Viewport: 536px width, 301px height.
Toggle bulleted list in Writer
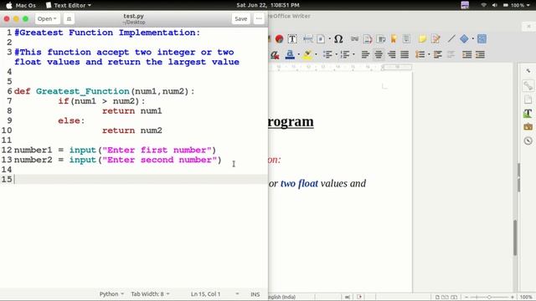tap(327, 54)
